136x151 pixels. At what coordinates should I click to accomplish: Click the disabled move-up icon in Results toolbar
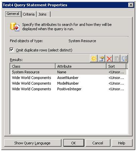click(116, 59)
